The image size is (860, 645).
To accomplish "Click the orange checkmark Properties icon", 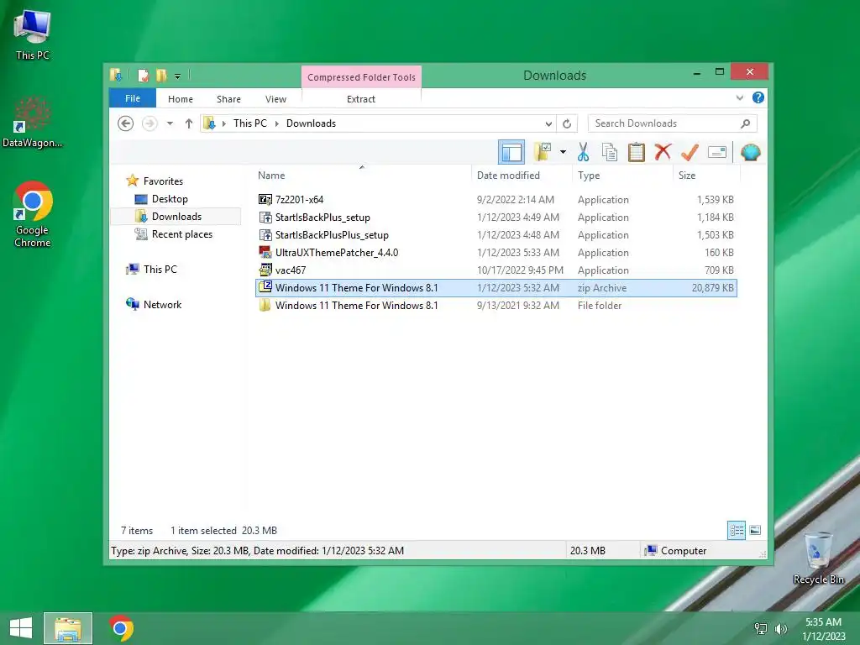I will [x=690, y=152].
